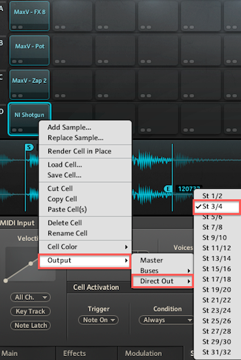Switch to the Modulation tab

click(x=143, y=353)
